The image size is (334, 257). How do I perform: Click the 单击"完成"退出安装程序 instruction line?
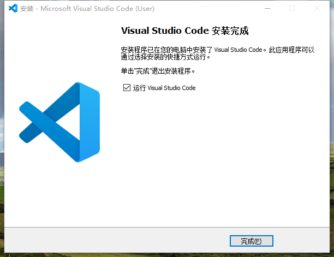pyautogui.click(x=158, y=71)
